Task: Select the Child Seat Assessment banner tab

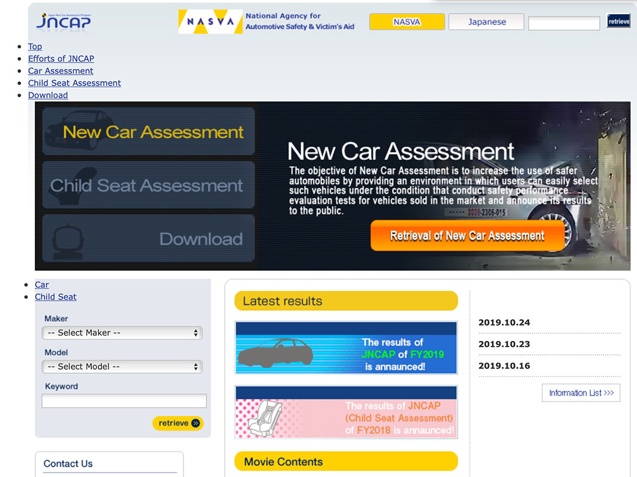Action: tap(149, 185)
